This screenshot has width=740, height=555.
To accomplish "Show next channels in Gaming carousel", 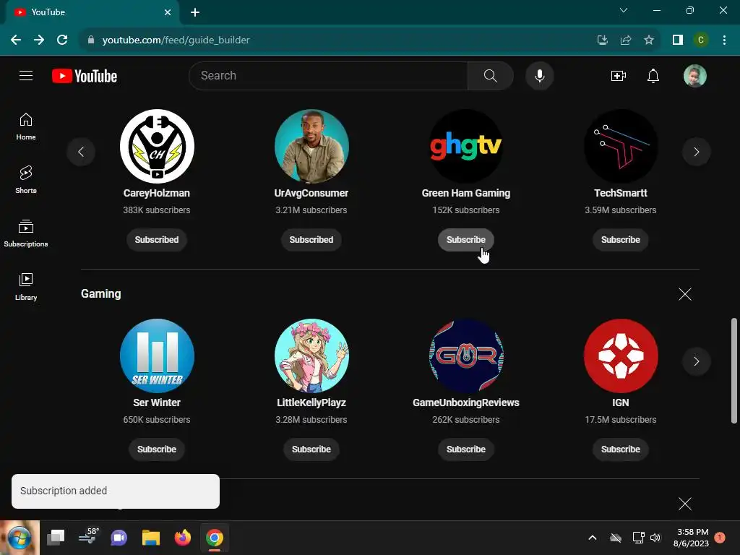I will (696, 361).
